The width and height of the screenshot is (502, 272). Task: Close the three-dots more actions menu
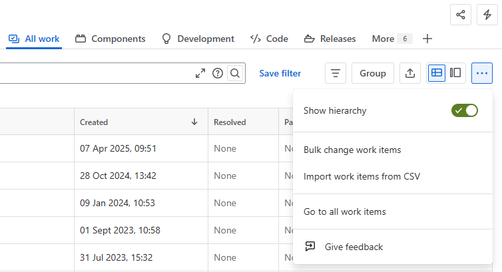(x=482, y=73)
